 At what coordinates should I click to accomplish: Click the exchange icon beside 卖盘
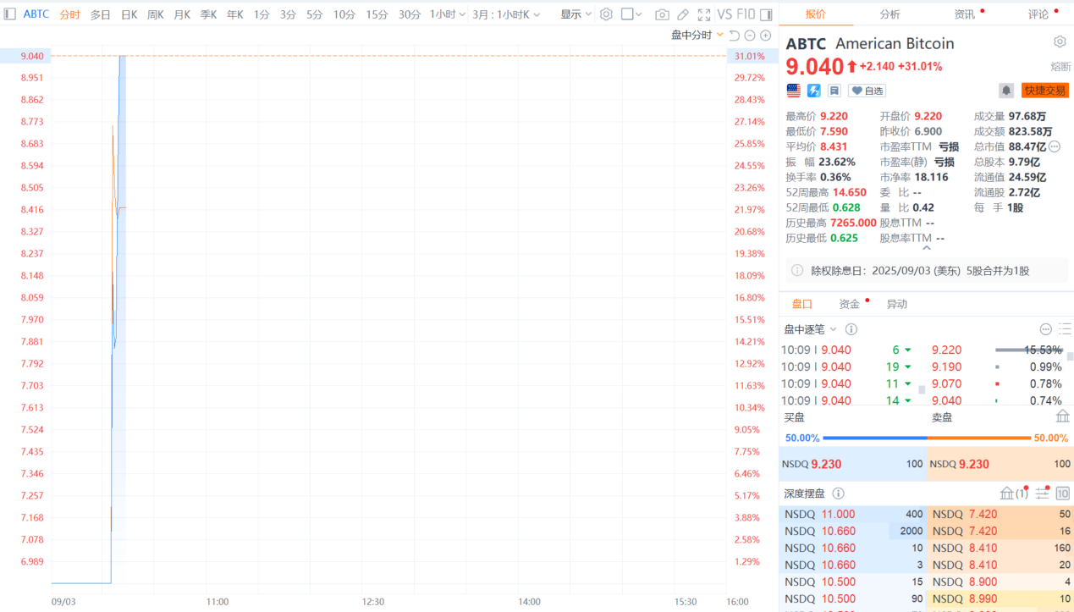click(x=1062, y=416)
